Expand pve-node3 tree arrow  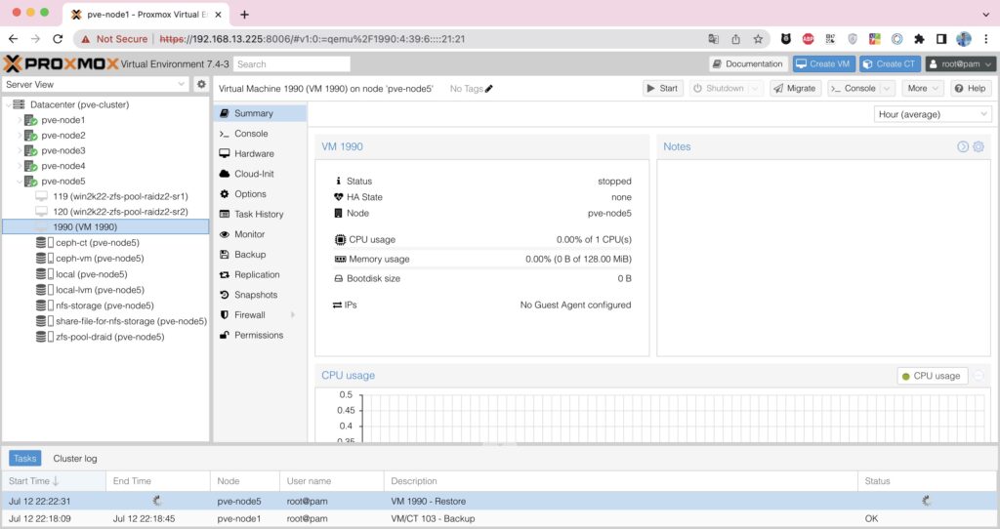[x=20, y=150]
